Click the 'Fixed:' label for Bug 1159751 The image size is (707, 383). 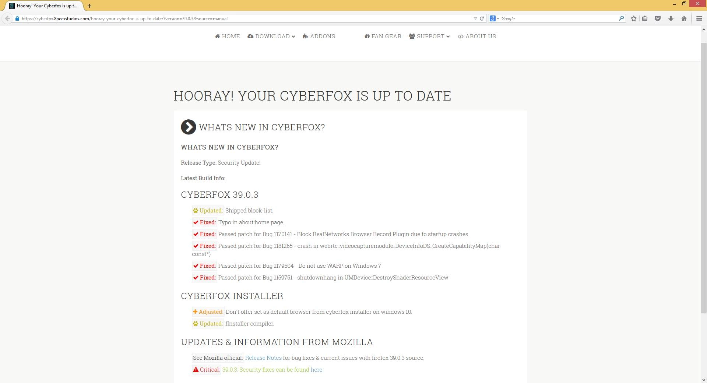click(x=204, y=278)
